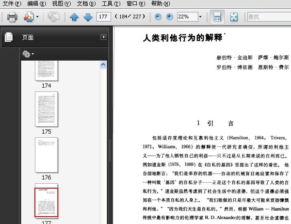Screen dimensions: 291x224
Task: Click the zoom out minus button
Action: [x=158, y=17]
